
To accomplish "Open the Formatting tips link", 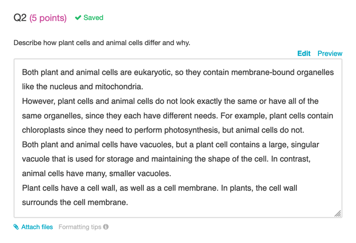I will [80, 227].
